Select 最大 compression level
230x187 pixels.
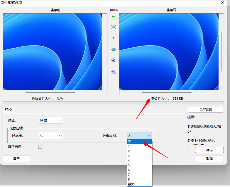139,184
